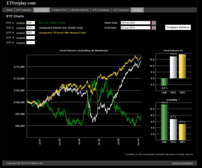
Task: Switch to the Combine ETFs tab
Action: click(59, 10)
